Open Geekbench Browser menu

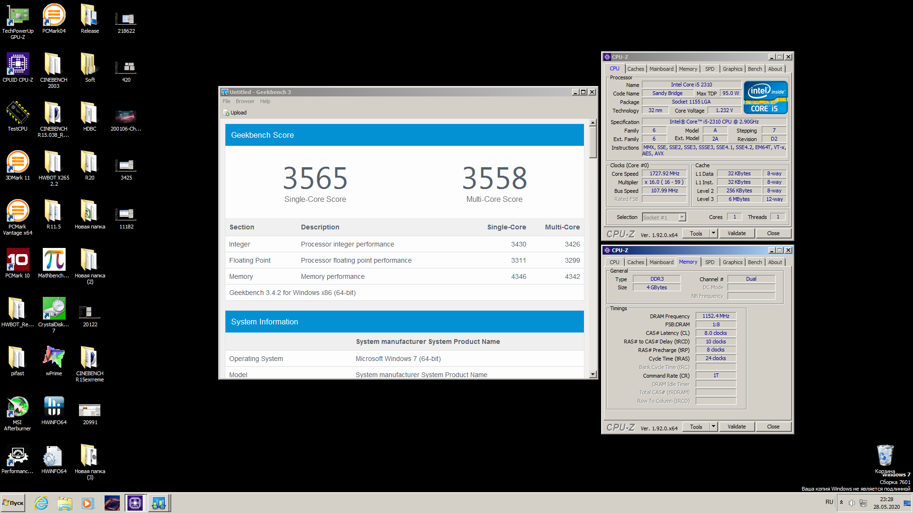[245, 101]
